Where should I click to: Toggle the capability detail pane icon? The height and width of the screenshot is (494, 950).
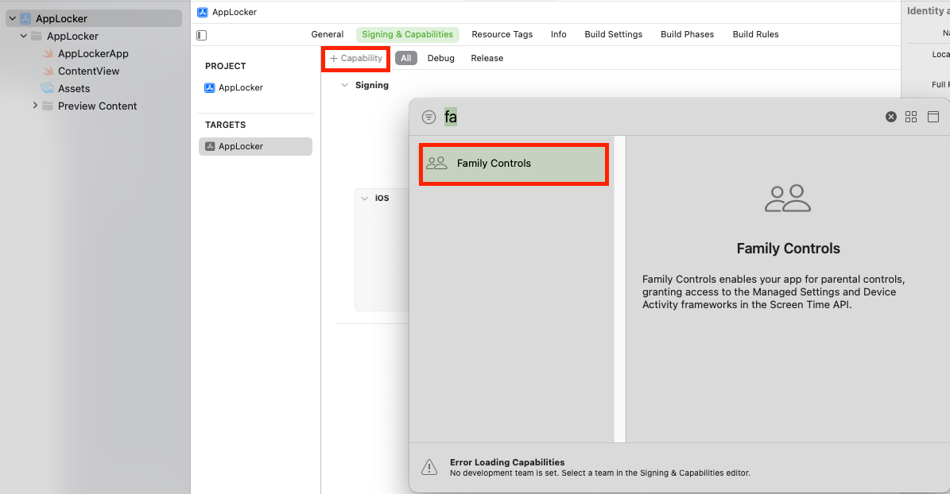(933, 117)
